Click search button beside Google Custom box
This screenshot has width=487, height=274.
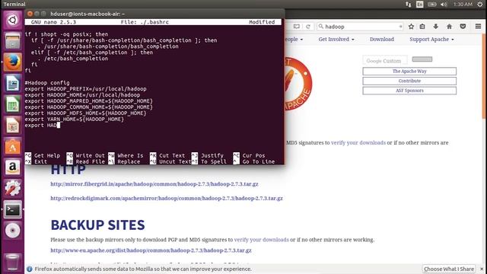coord(422,59)
